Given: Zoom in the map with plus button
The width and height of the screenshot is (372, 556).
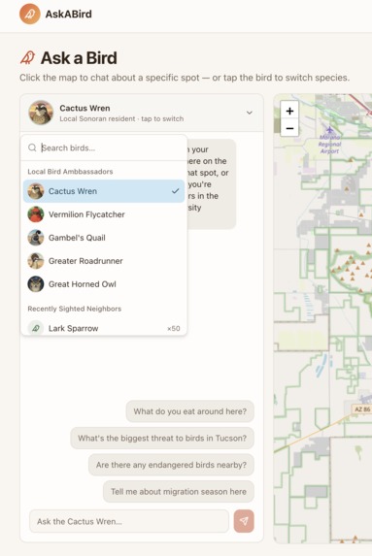Looking at the screenshot, I should [x=289, y=111].
